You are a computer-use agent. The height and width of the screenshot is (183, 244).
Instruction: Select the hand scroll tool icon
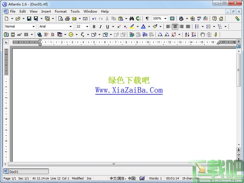click(202, 35)
